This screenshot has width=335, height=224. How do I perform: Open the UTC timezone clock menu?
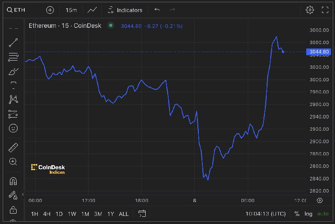pyautogui.click(x=266, y=214)
